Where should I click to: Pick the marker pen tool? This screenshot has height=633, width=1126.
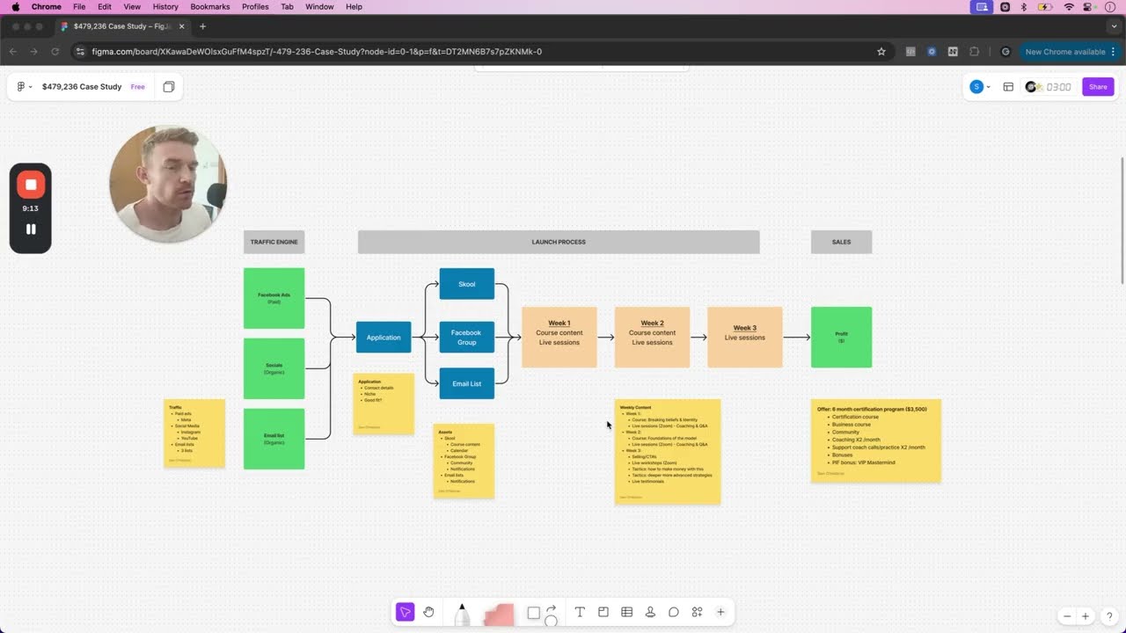(x=461, y=614)
